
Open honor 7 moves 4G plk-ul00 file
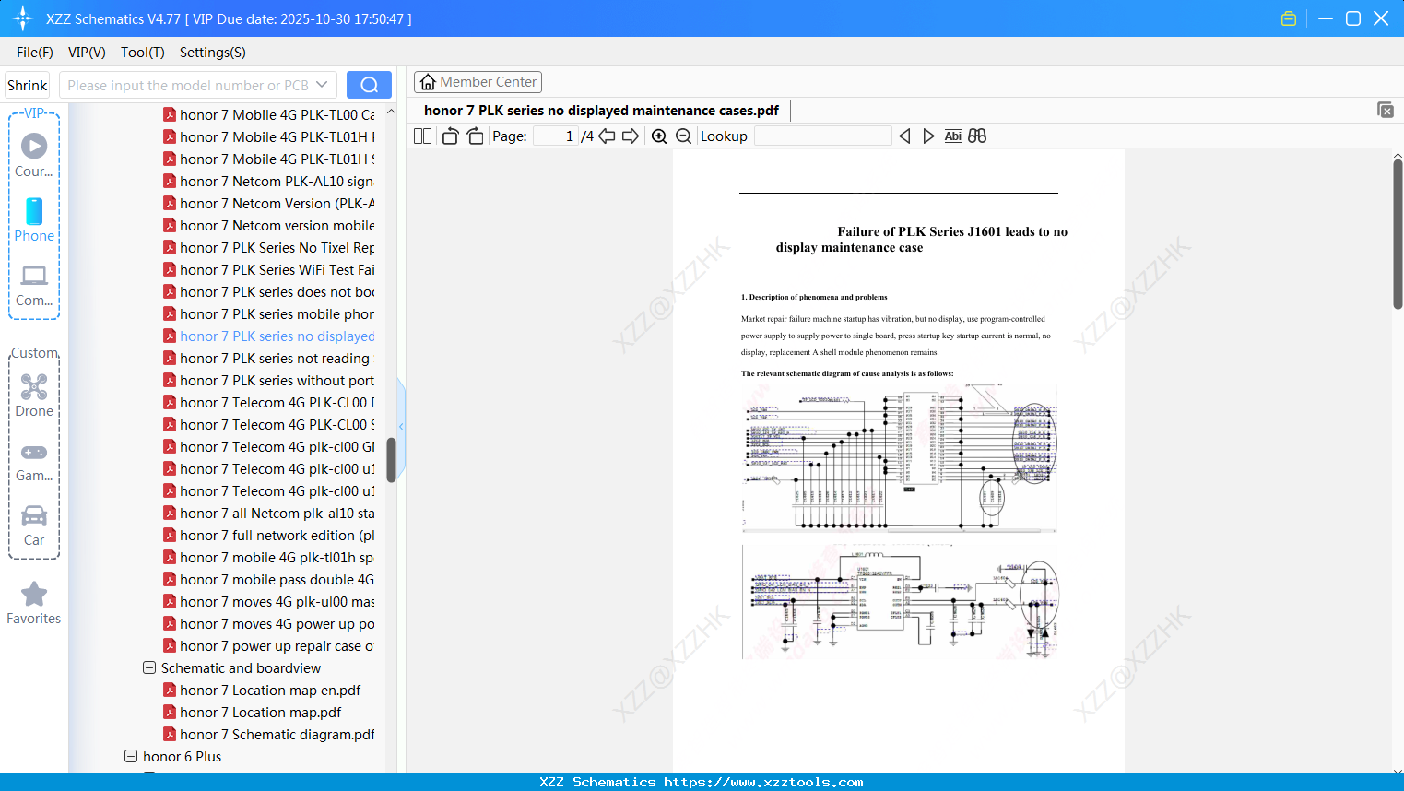pos(277,602)
